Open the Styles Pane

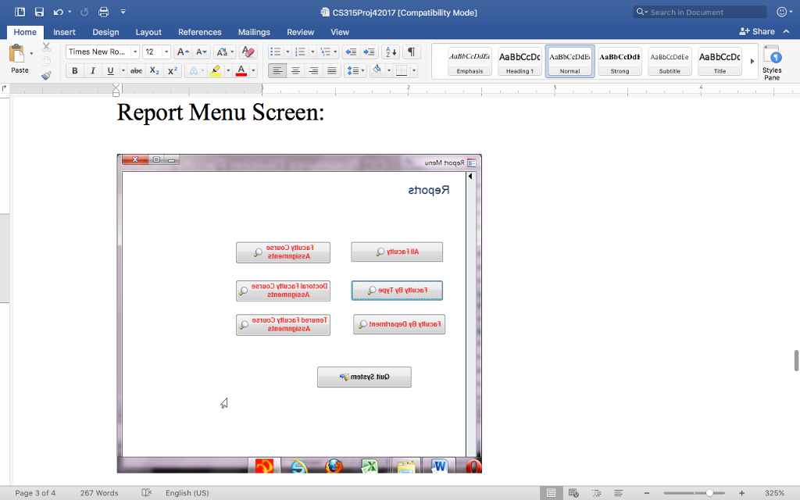tap(772, 62)
